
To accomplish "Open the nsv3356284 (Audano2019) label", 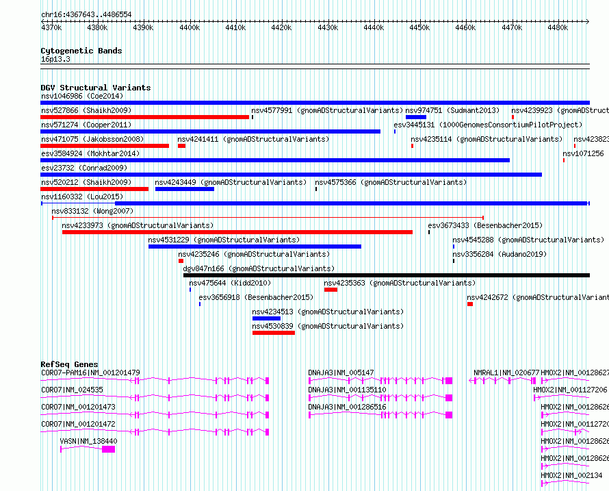I will click(x=500, y=254).
